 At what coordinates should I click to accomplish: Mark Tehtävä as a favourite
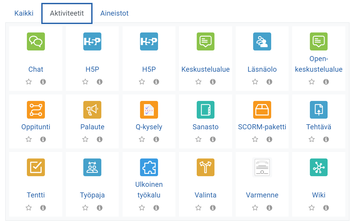coord(312,139)
